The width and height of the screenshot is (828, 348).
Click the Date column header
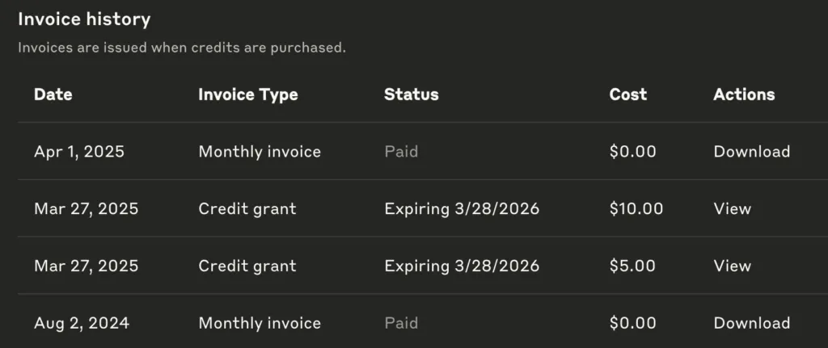pos(53,94)
